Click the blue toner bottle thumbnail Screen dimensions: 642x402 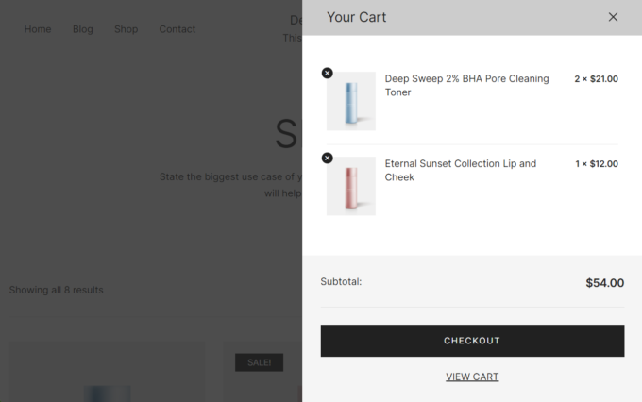pos(351,101)
